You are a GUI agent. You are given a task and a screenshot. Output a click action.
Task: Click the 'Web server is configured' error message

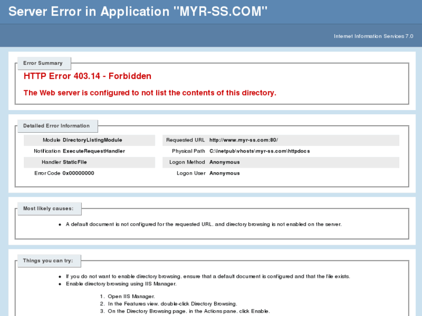pyautogui.click(x=150, y=93)
